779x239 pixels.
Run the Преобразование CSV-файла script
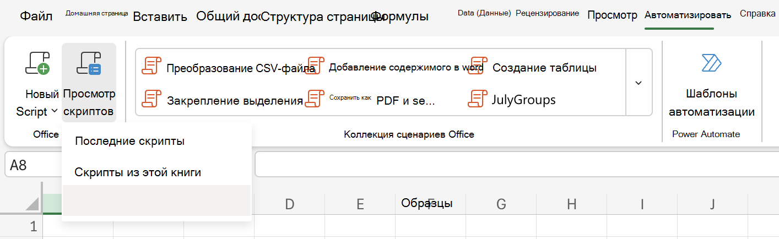228,68
